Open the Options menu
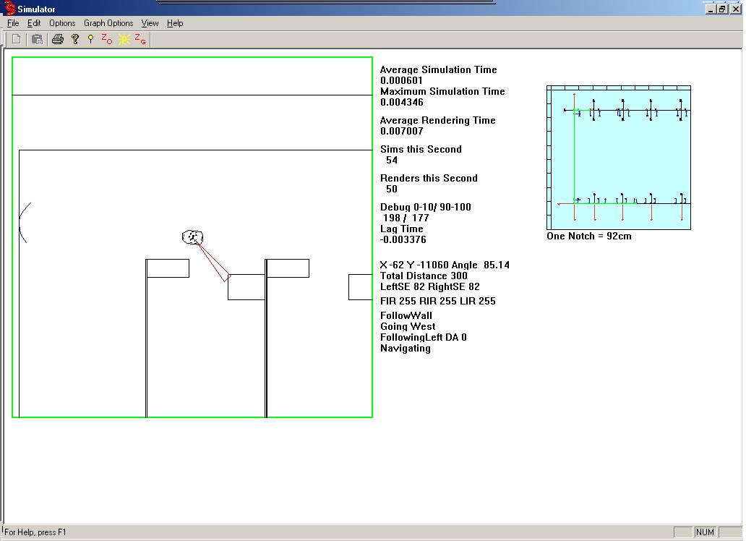This screenshot has width=746, height=541. [62, 23]
